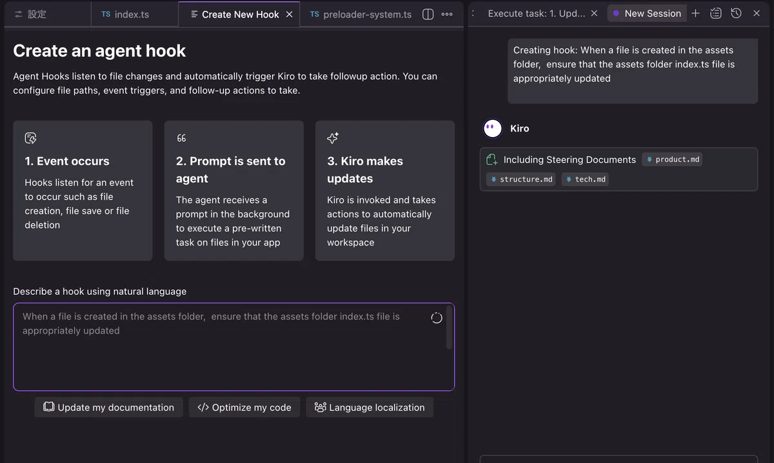
Task: Close the Execute task session tab
Action: (594, 14)
